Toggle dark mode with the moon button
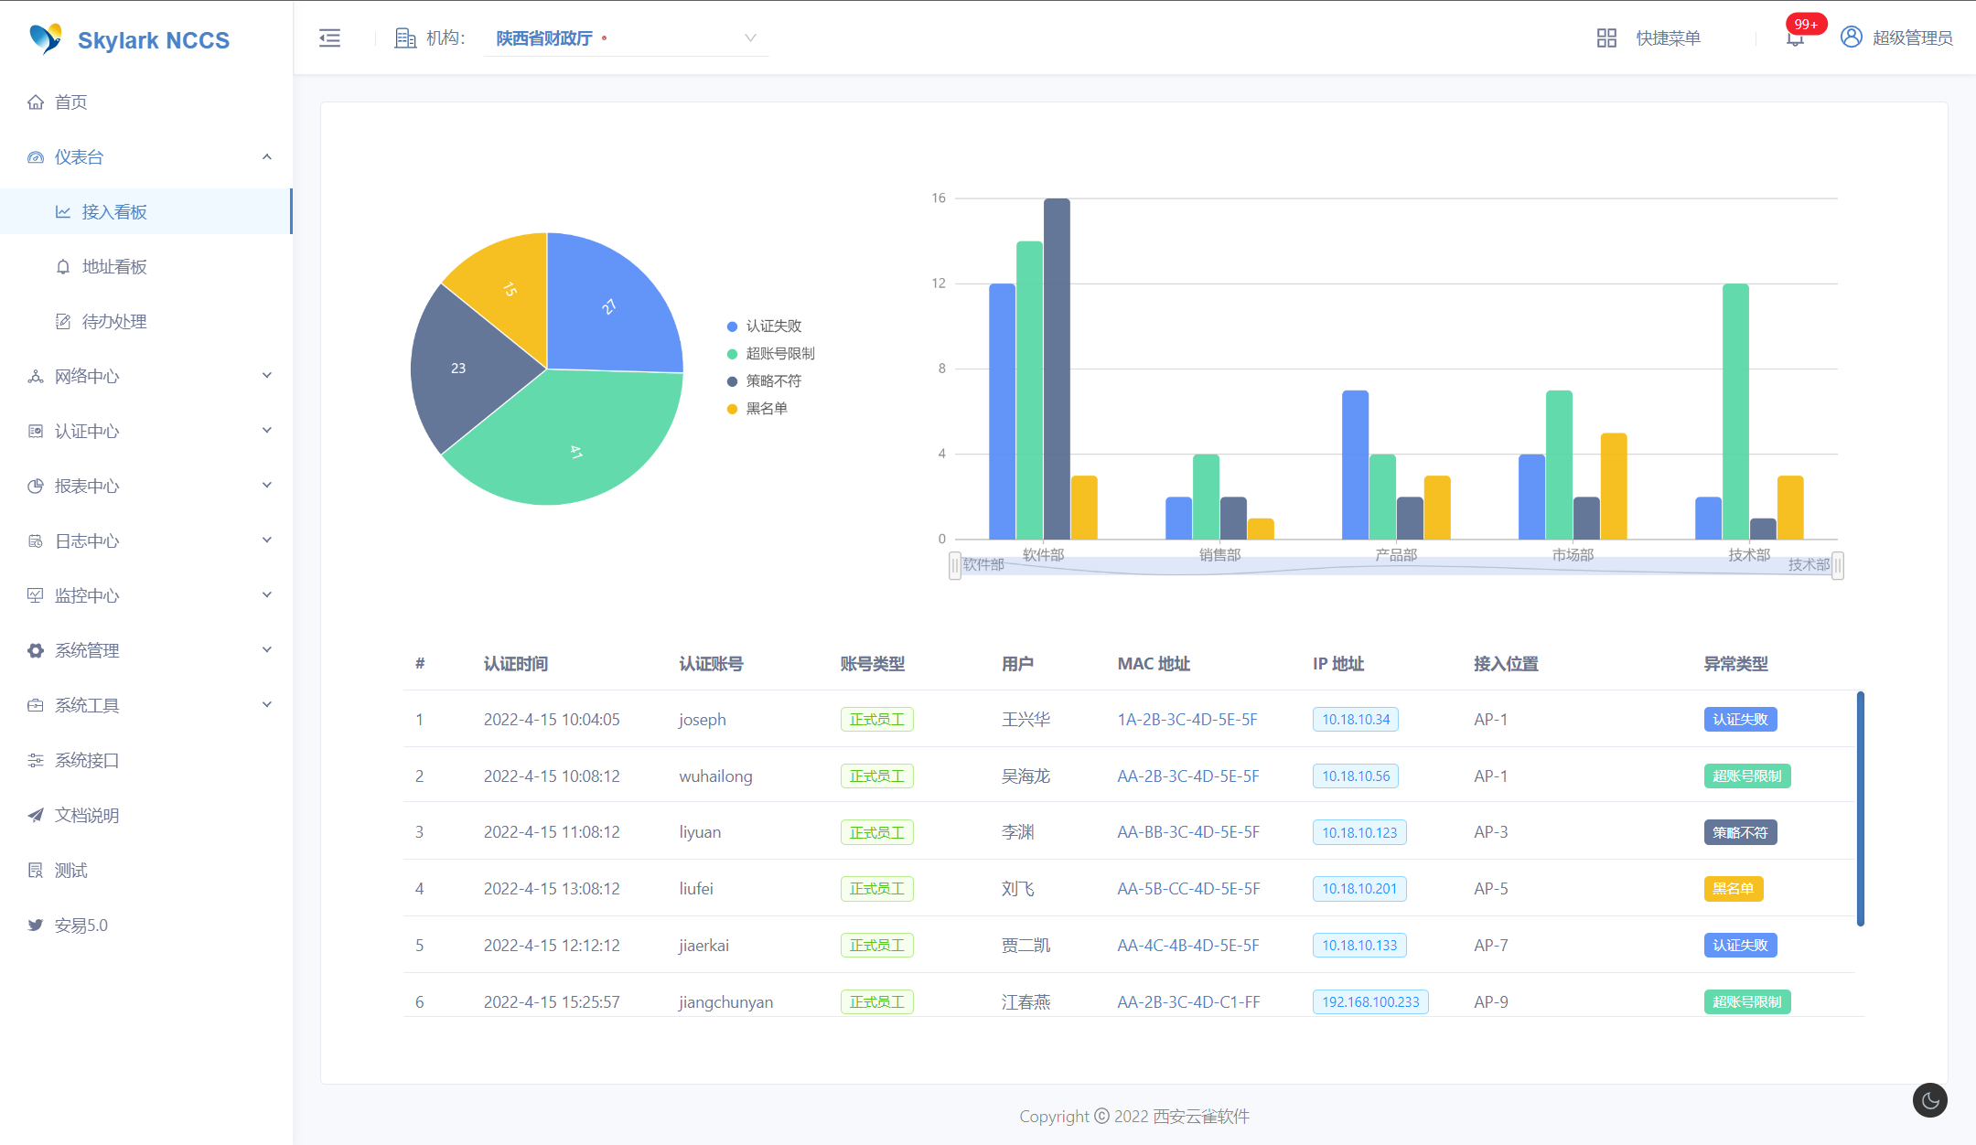Screen dimensions: 1976x1145 point(1929,1100)
